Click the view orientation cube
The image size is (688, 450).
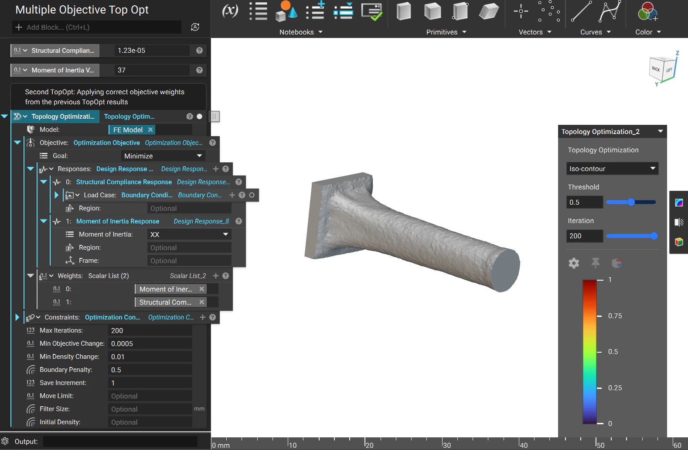tap(664, 69)
